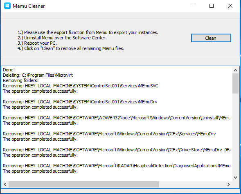Click the horizontal scrollbar thumb
This screenshot has width=241, height=194.
(x=84, y=184)
